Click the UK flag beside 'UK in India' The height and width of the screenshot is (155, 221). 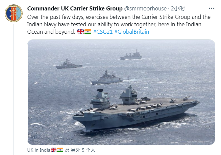tap(53, 150)
